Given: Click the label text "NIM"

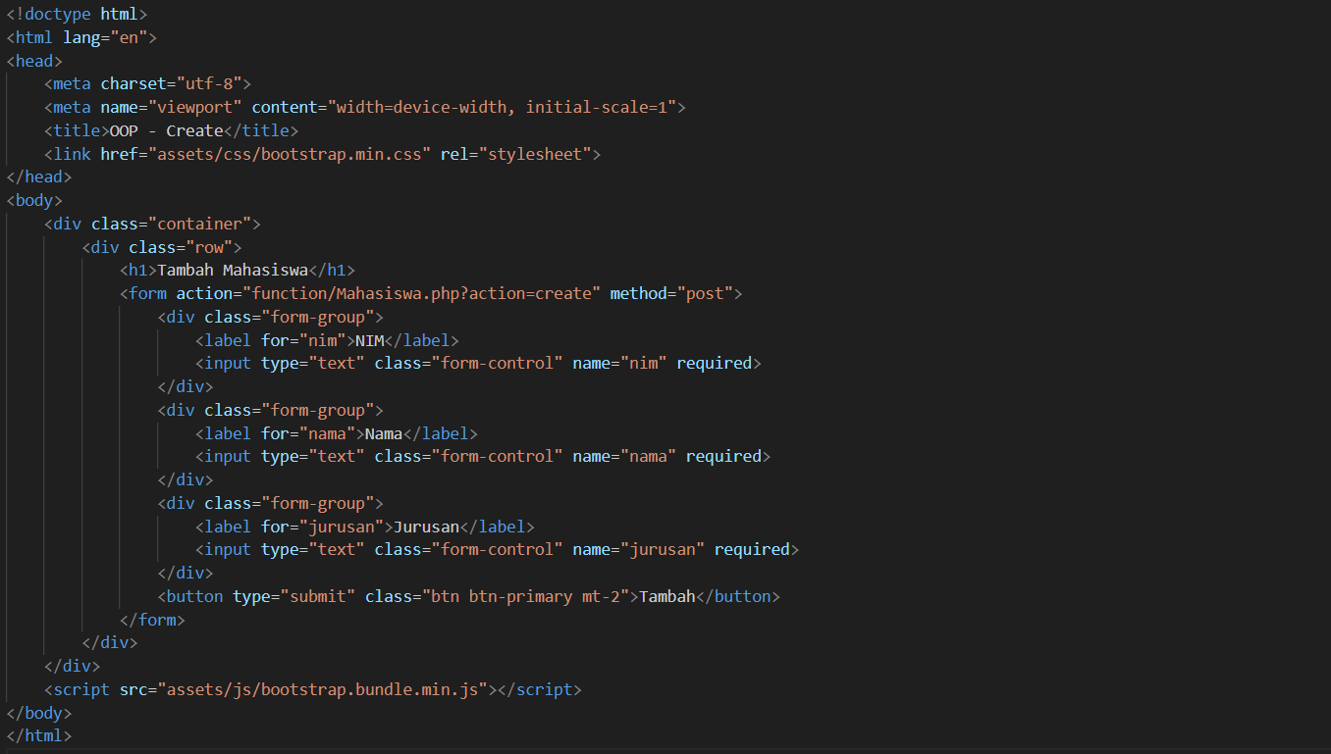Looking at the screenshot, I should [369, 340].
